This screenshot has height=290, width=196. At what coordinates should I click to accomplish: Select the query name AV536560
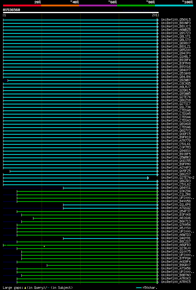point(12,10)
